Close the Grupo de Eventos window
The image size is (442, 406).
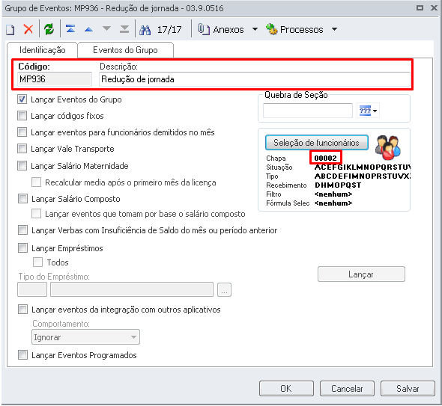434,8
